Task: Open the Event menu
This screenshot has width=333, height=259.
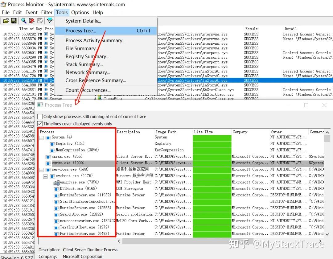Action: (x=31, y=13)
